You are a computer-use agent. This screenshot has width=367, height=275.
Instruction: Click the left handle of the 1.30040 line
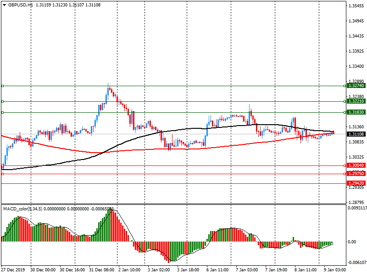[x=2, y=165]
